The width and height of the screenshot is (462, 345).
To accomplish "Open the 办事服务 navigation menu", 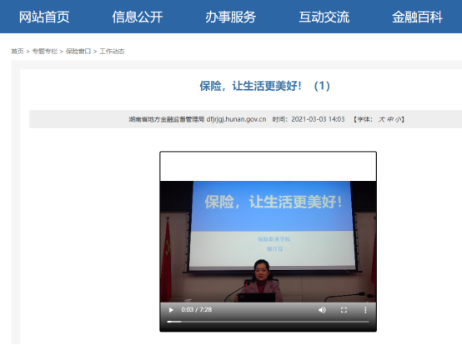I will tap(231, 17).
